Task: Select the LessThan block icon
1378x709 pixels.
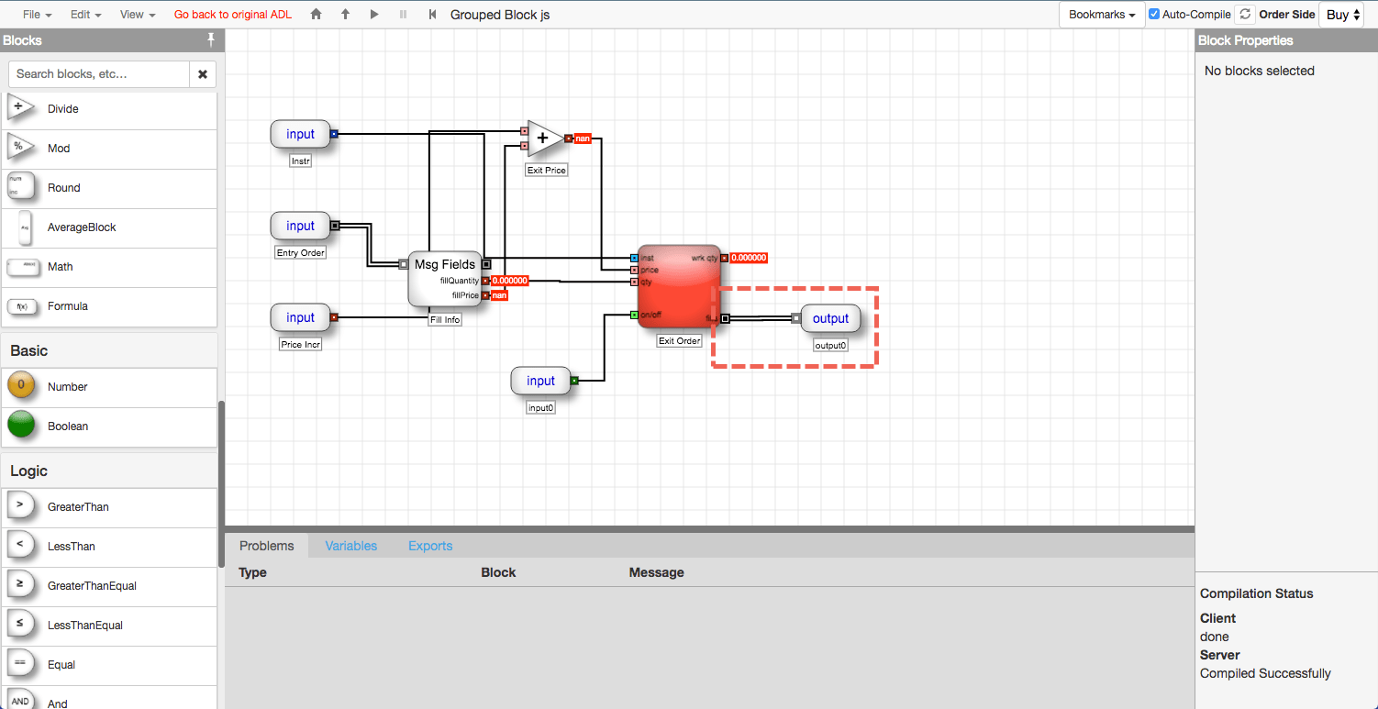Action: tap(20, 546)
